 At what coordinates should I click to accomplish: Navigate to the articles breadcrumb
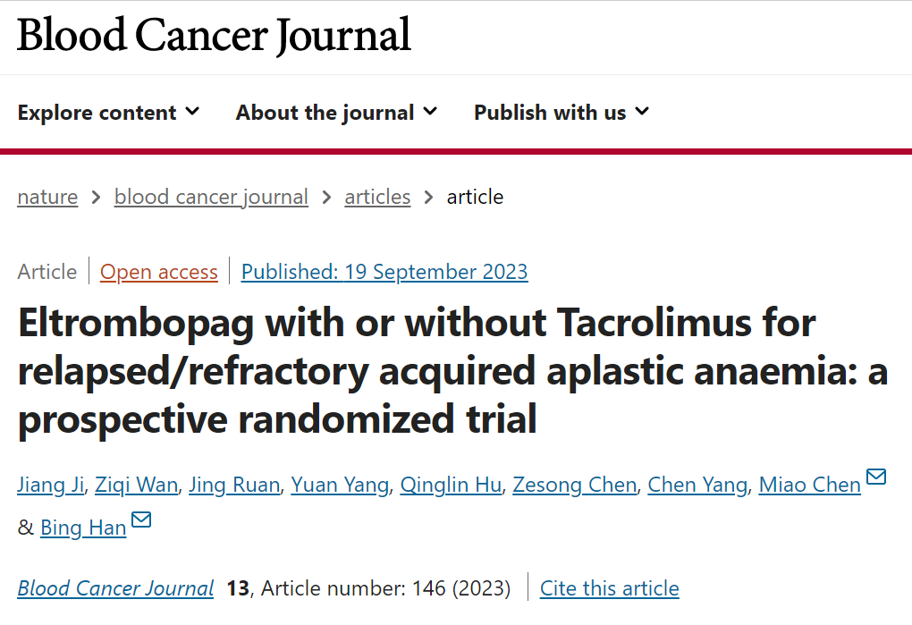tap(377, 197)
